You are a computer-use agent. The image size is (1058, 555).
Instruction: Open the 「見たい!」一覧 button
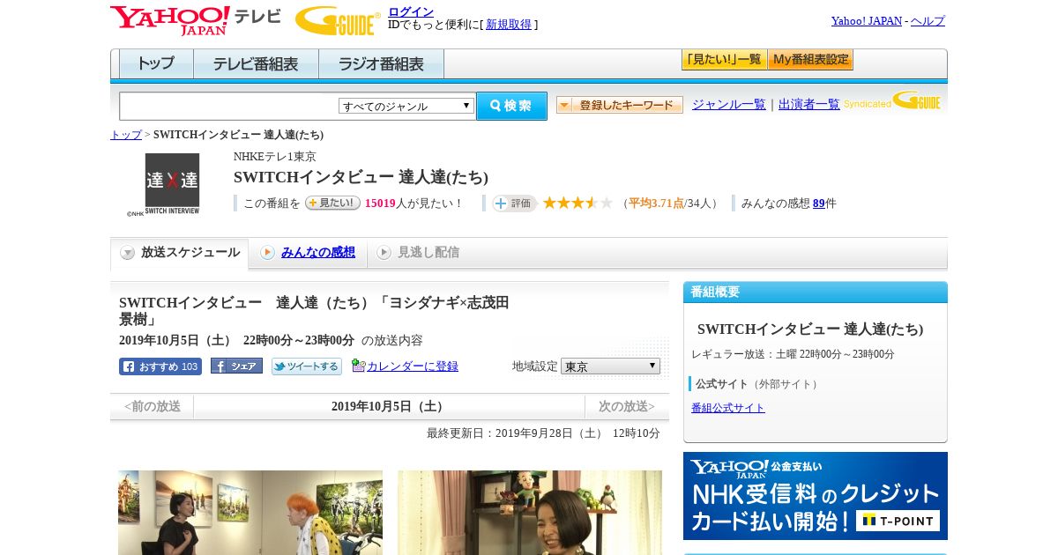[x=724, y=60]
